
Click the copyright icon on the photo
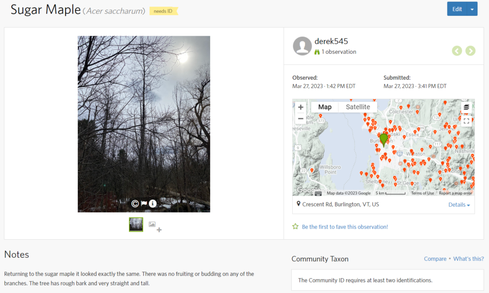(135, 203)
